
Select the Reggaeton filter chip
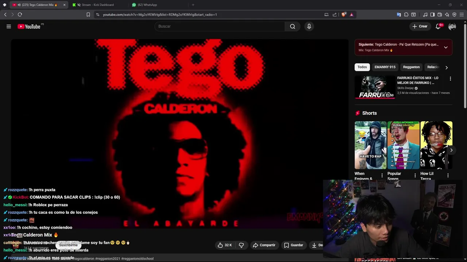click(411, 67)
